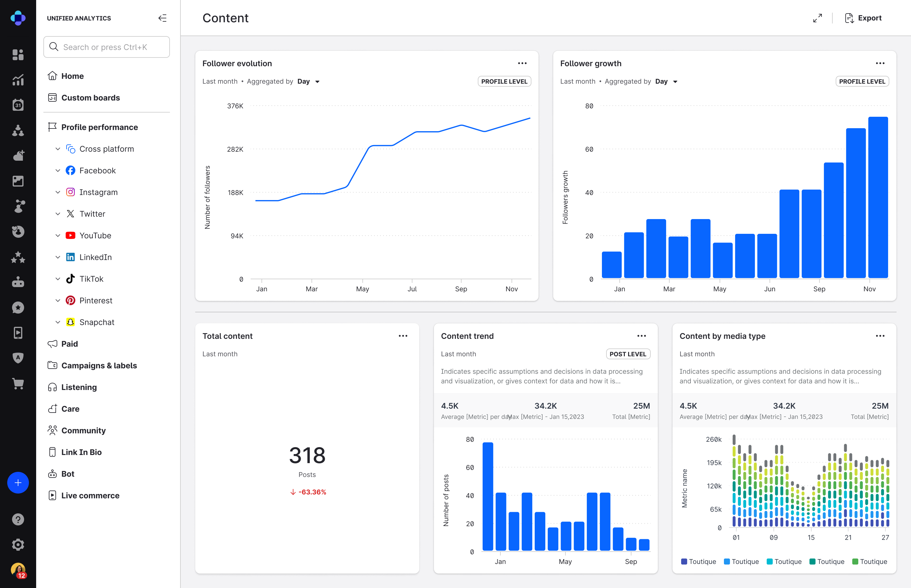Click the Search or press Ctrl+K field
The width and height of the screenshot is (911, 588).
107,47
